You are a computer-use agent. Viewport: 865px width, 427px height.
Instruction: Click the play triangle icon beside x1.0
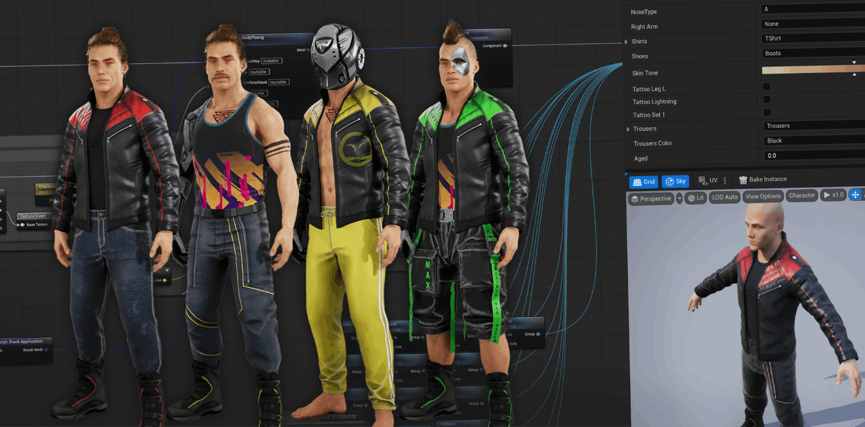click(x=827, y=195)
